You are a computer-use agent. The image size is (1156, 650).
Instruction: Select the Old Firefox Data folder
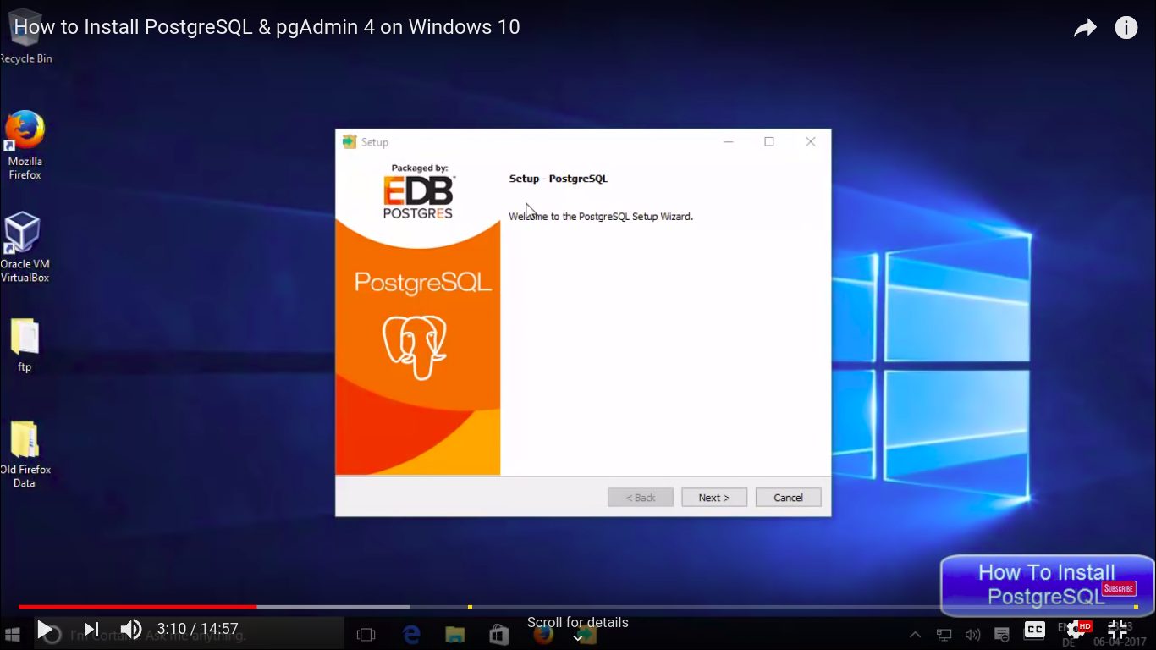coord(25,454)
